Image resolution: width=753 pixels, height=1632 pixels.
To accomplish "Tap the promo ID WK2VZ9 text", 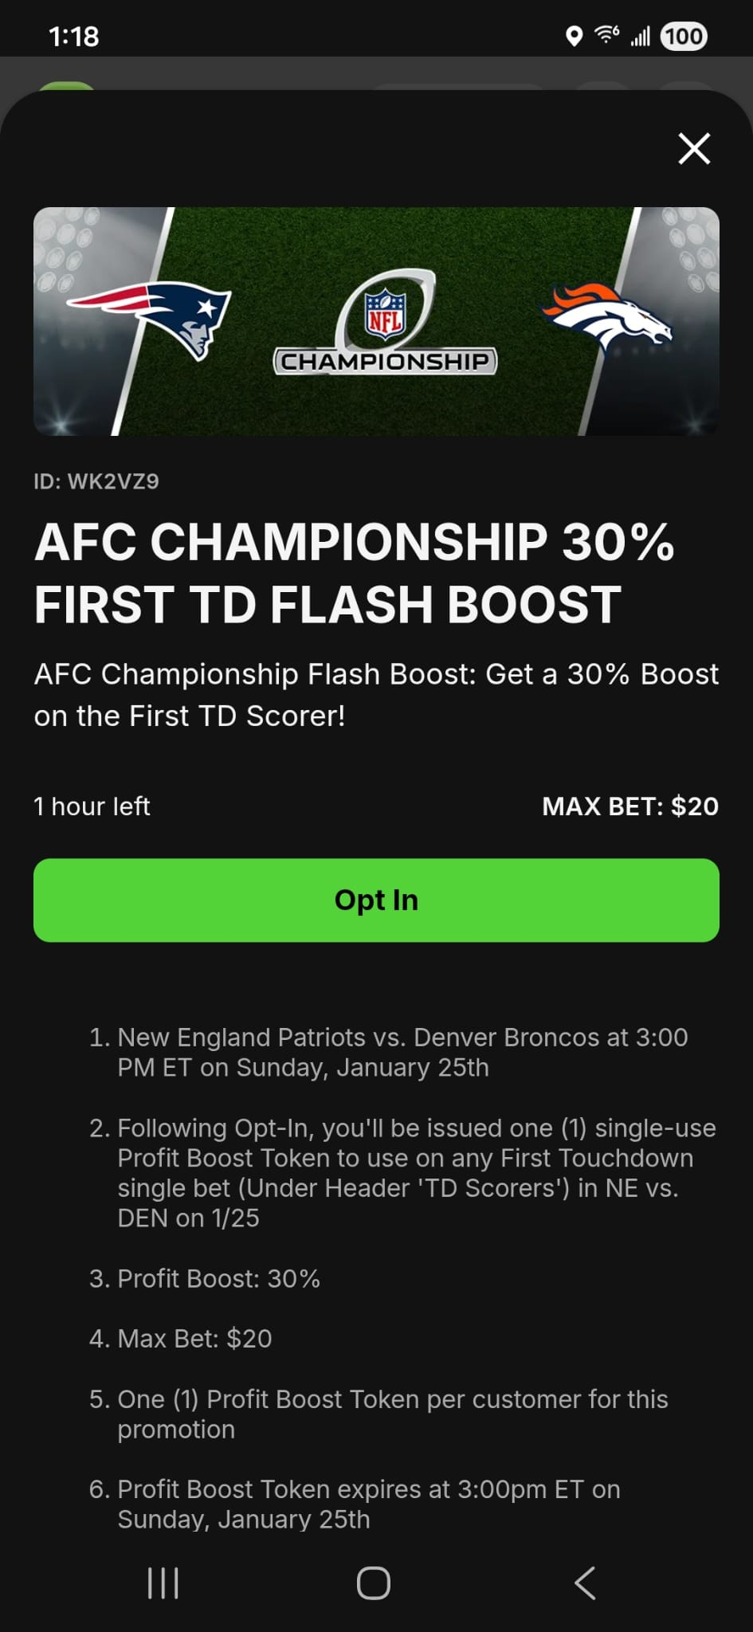I will 96,481.
